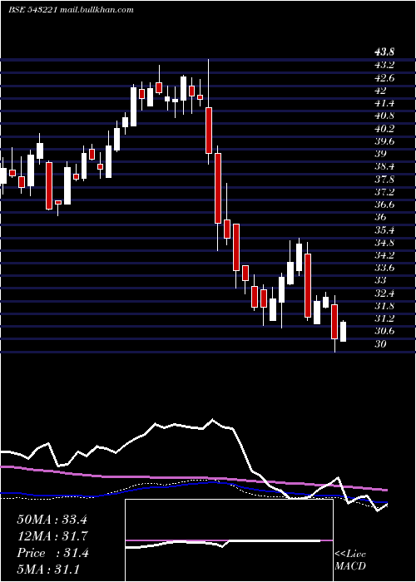Click the 36.6 price axis label
Viewport: 416px width, 582px height.
coord(384,205)
